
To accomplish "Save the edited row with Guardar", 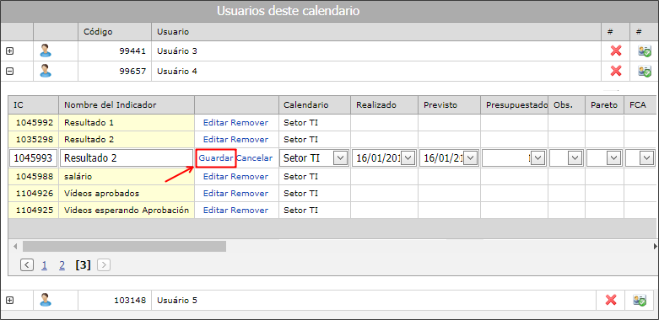I will [216, 158].
